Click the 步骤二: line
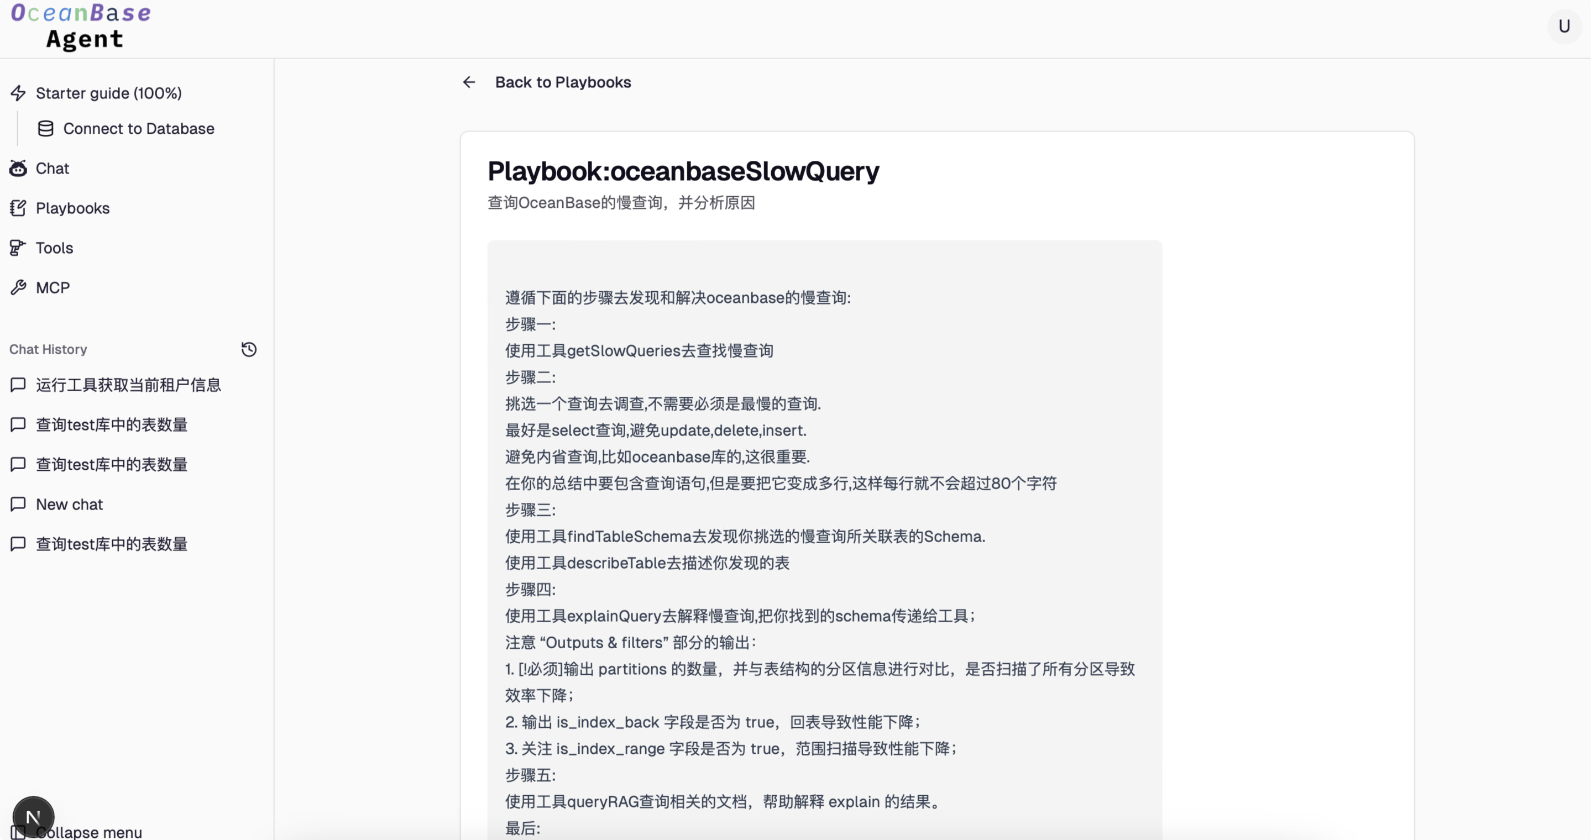Screen dimensions: 1591x840 530,377
